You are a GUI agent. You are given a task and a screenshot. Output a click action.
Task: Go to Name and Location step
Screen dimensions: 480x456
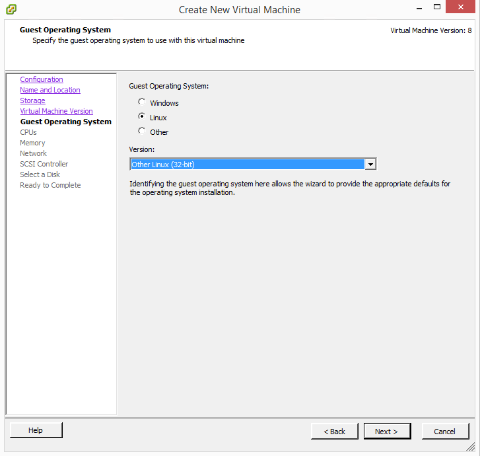[50, 90]
